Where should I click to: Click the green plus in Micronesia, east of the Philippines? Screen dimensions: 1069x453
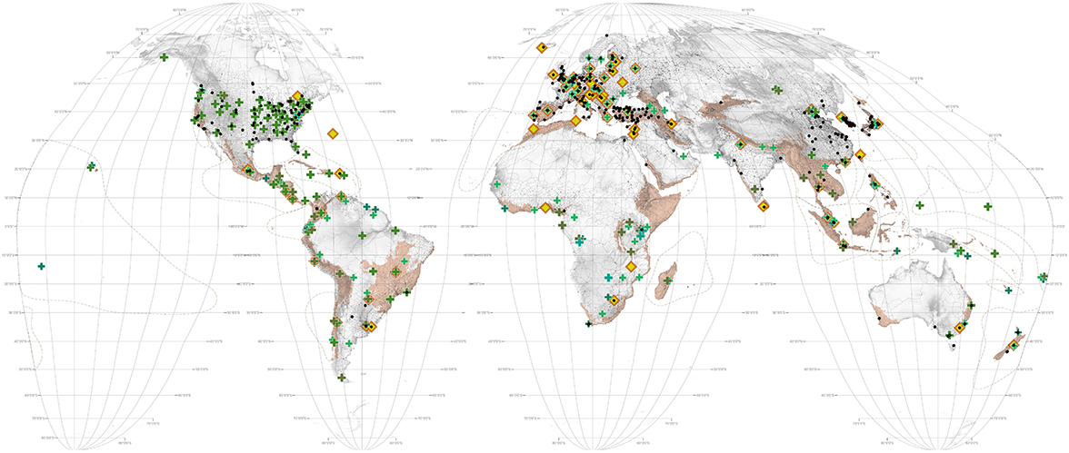[x=919, y=206]
